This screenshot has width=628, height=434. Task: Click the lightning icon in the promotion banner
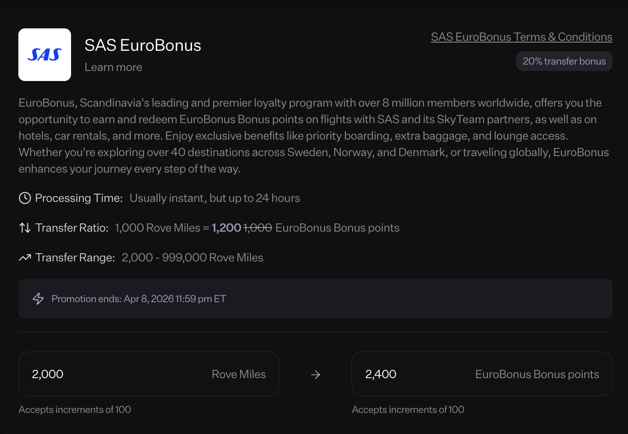39,298
